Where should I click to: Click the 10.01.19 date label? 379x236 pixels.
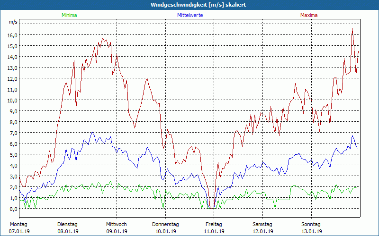click(x=165, y=231)
